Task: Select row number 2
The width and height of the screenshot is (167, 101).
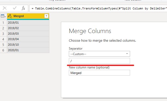Action: pos(3,28)
